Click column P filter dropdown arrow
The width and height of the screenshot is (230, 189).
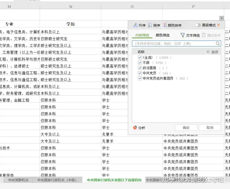222,18
